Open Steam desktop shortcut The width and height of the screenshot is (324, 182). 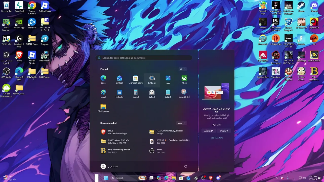point(301,7)
